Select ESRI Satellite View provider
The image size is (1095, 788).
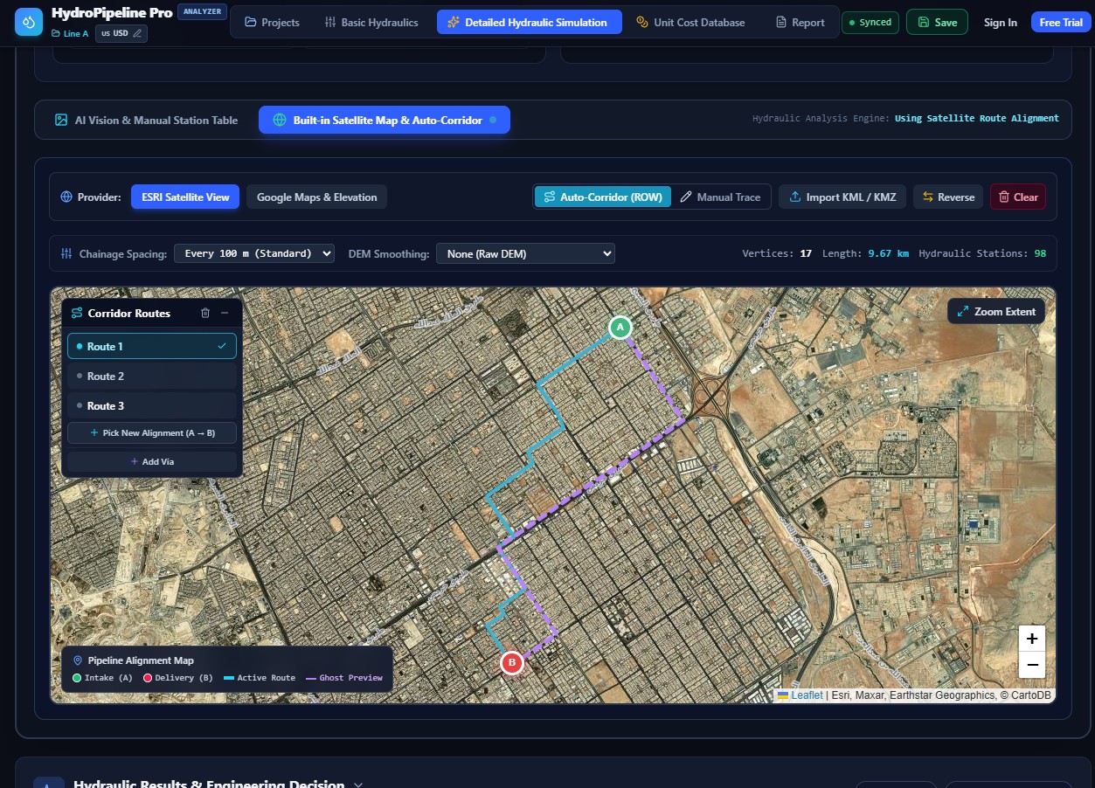pos(185,197)
